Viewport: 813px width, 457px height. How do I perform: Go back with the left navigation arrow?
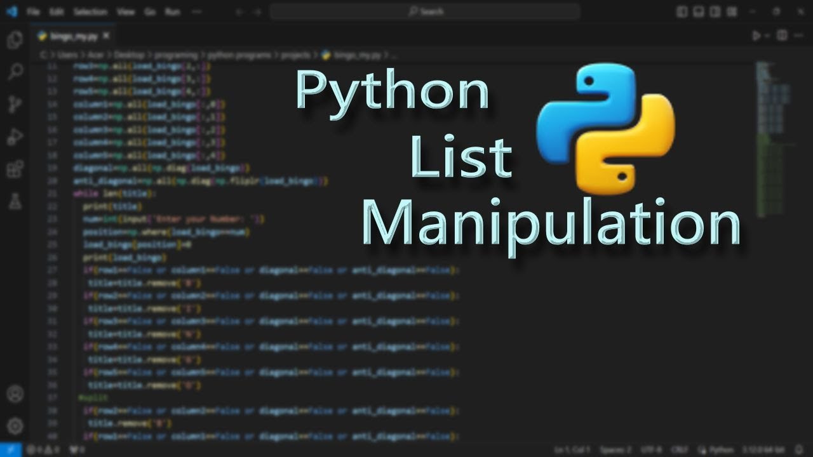click(239, 11)
